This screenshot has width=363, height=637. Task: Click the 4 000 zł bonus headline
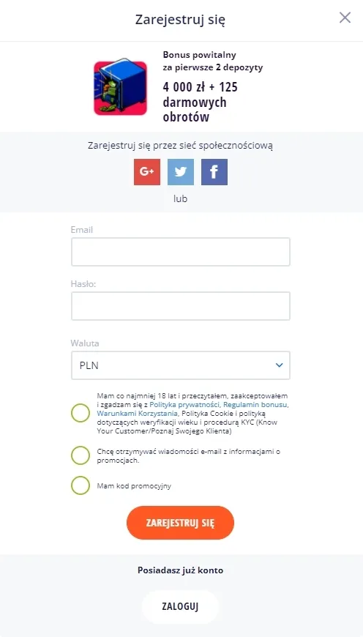pos(201,102)
